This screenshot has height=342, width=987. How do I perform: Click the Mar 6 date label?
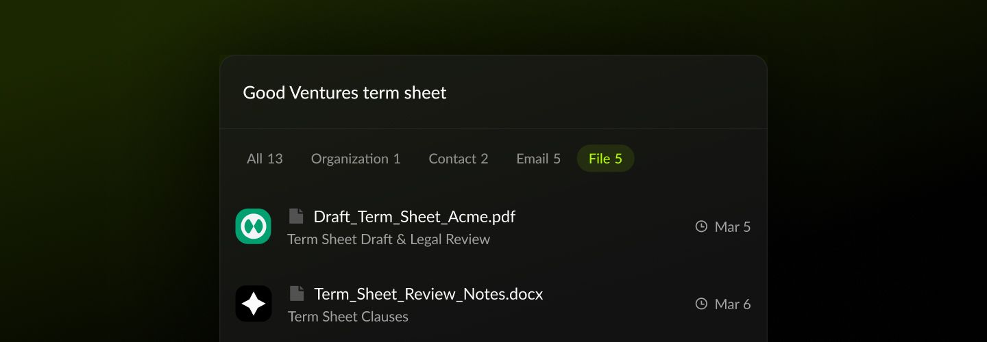pyautogui.click(x=733, y=304)
